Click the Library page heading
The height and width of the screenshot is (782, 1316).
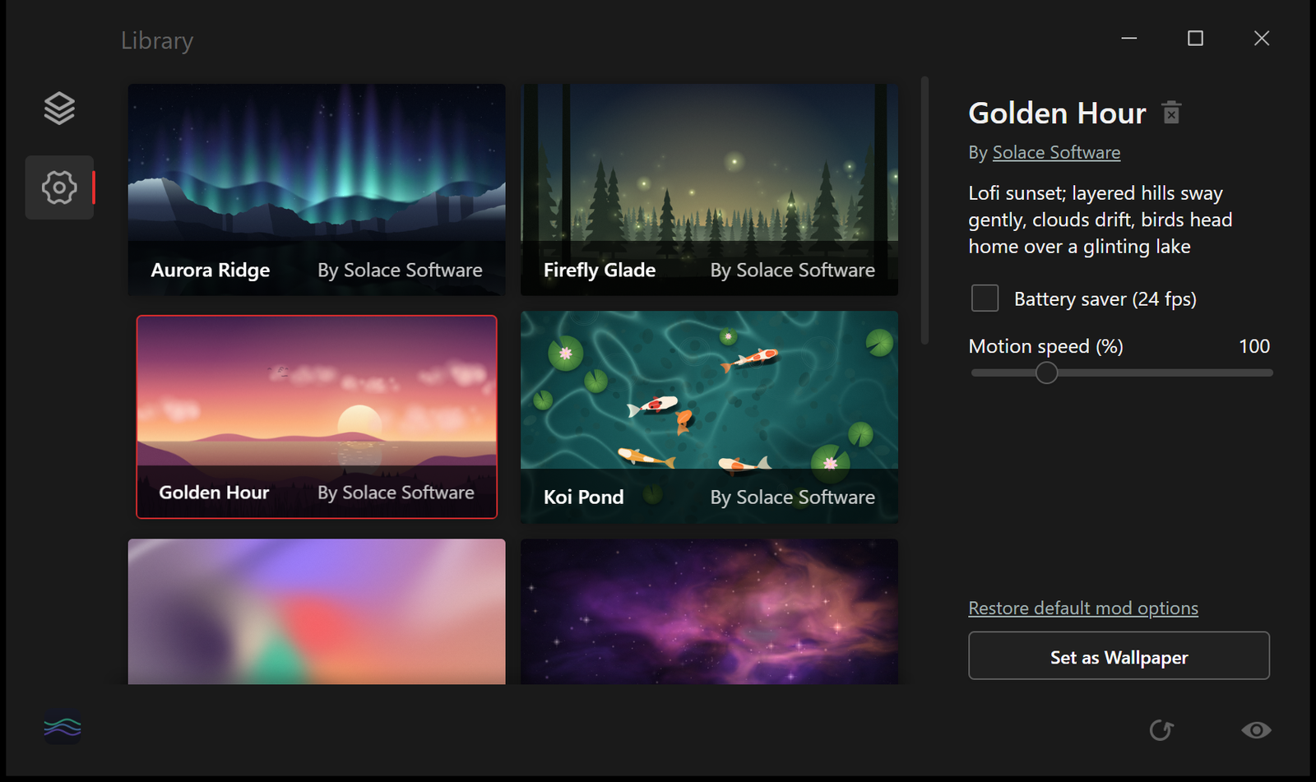[x=157, y=40]
